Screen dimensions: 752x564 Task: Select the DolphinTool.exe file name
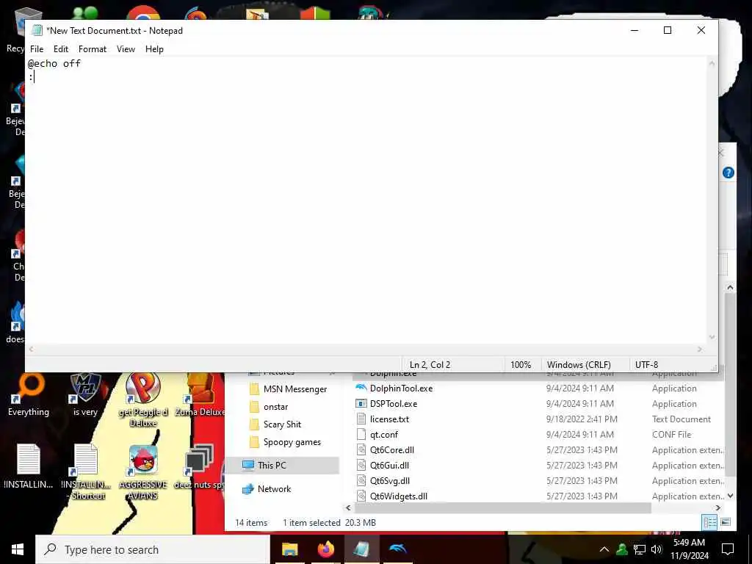401,388
